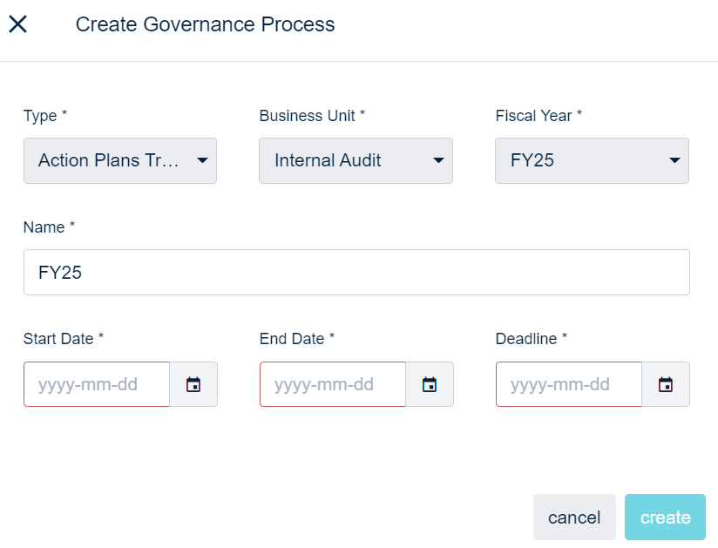This screenshot has width=718, height=548.
Task: Click the "Name *" field label
Action: [49, 227]
